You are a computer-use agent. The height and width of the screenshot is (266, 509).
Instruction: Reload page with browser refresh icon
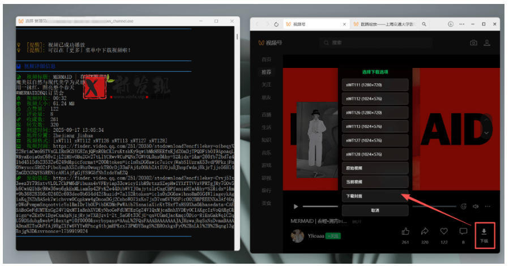pos(276,24)
